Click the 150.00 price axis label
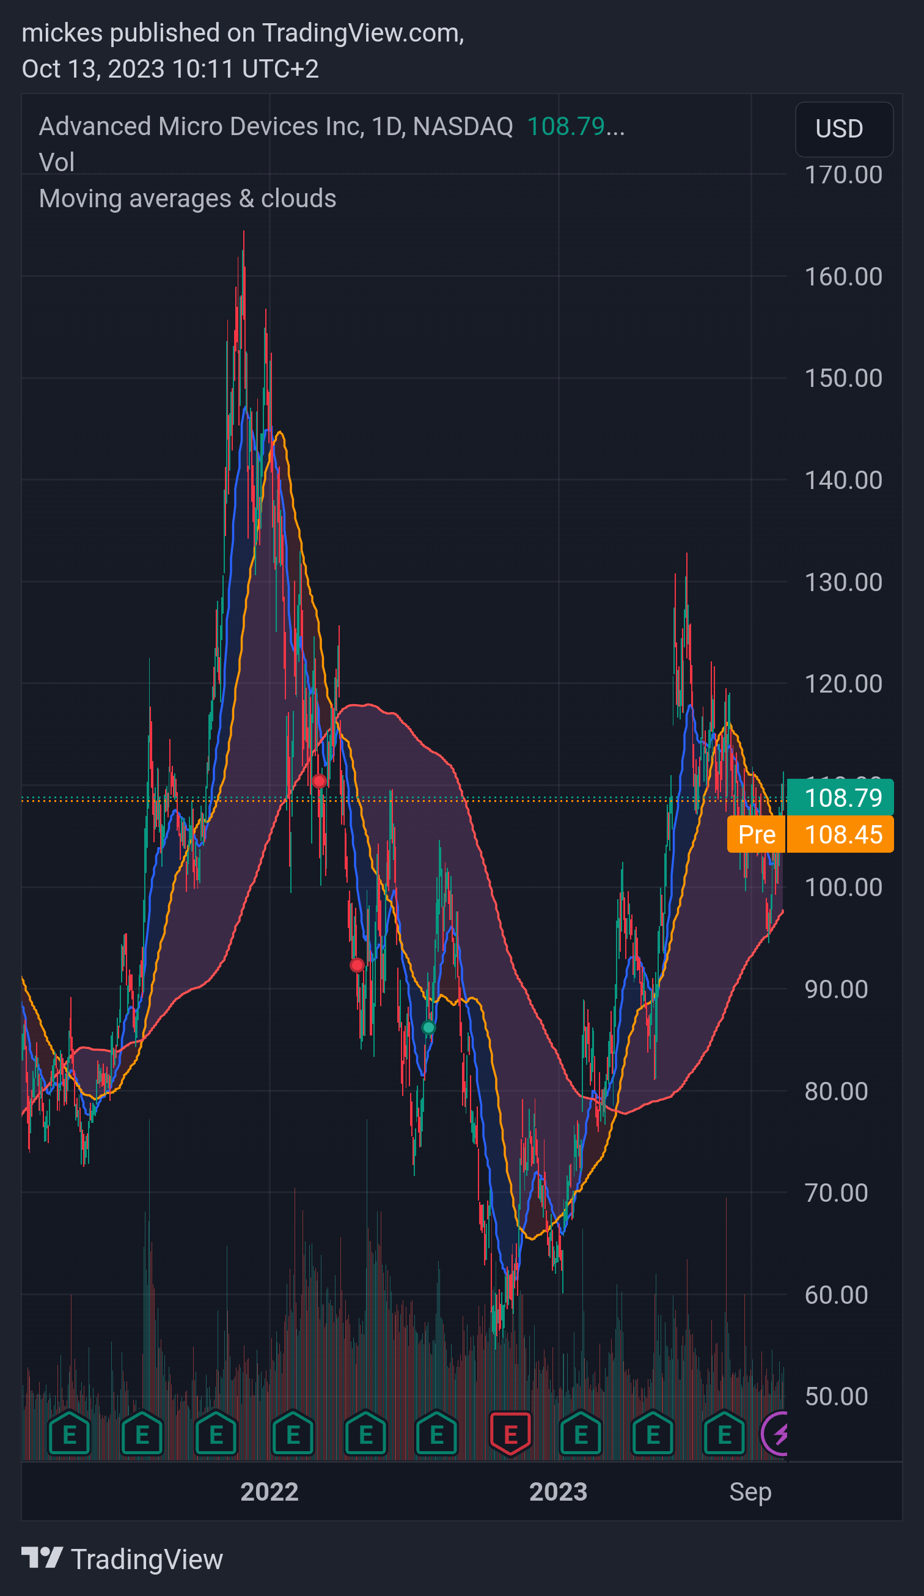Viewport: 924px width, 1596px height. [x=843, y=378]
